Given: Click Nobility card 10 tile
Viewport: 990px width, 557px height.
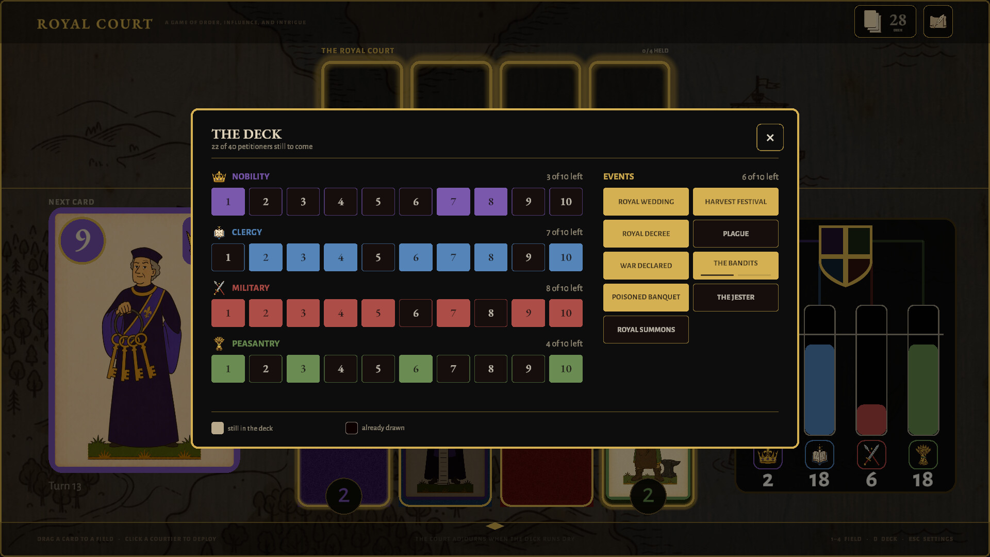Looking at the screenshot, I should [566, 202].
